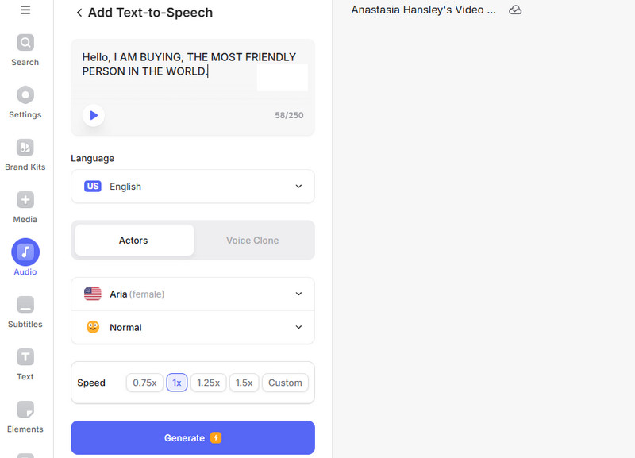635x458 pixels.
Task: Go back from Add Text-to-Speech
Action: (x=79, y=13)
